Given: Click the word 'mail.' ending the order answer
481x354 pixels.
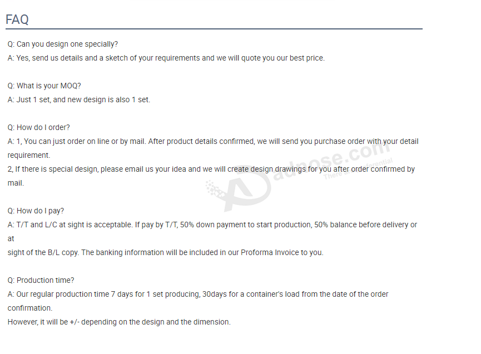Looking at the screenshot, I should click(x=16, y=183).
